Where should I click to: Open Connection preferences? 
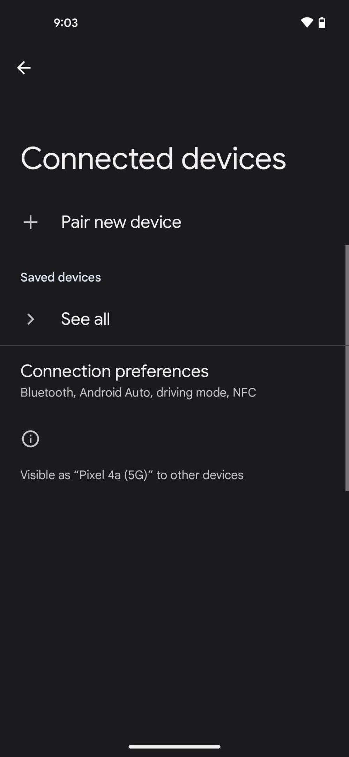[x=114, y=371]
